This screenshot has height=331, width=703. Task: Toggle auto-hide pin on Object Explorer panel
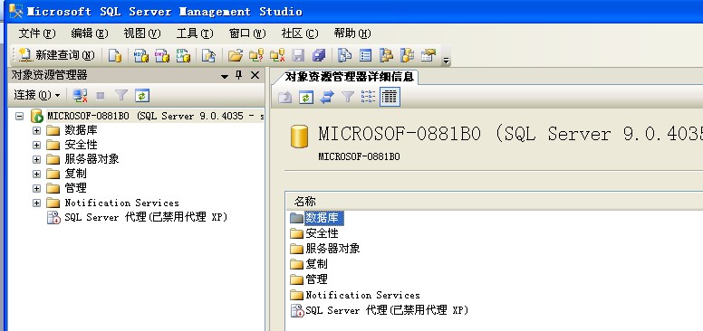(239, 76)
